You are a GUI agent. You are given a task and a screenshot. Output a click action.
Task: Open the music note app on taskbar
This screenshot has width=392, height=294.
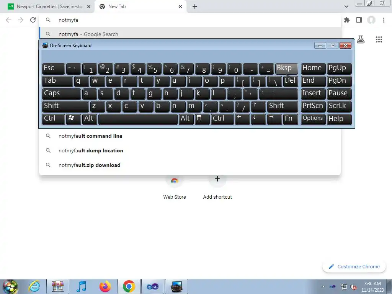click(x=81, y=286)
